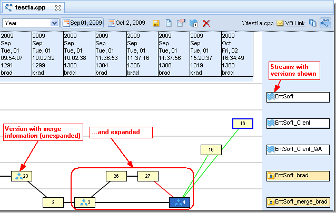Image resolution: width=336 pixels, height=213 pixels.
Task: Click the red X delete icon
Action: [x=206, y=23]
